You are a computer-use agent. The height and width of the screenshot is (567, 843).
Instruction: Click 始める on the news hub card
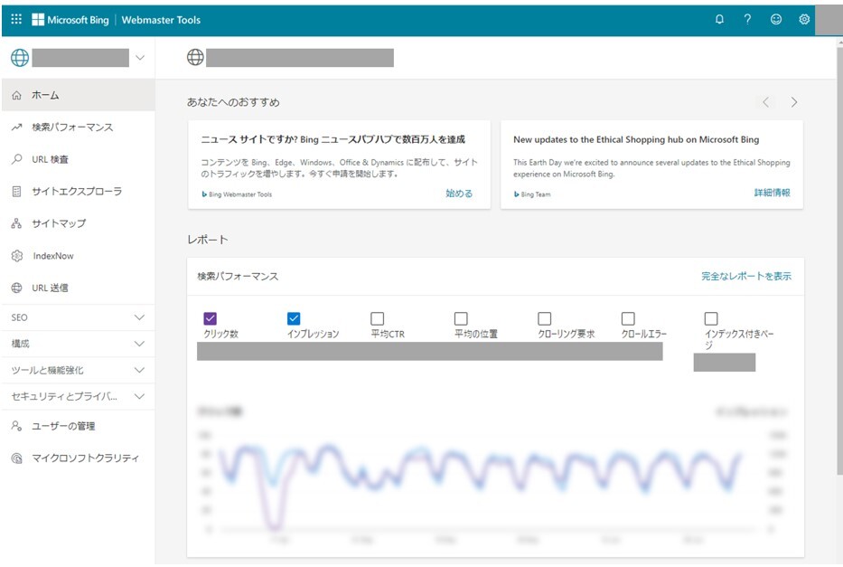click(x=458, y=194)
